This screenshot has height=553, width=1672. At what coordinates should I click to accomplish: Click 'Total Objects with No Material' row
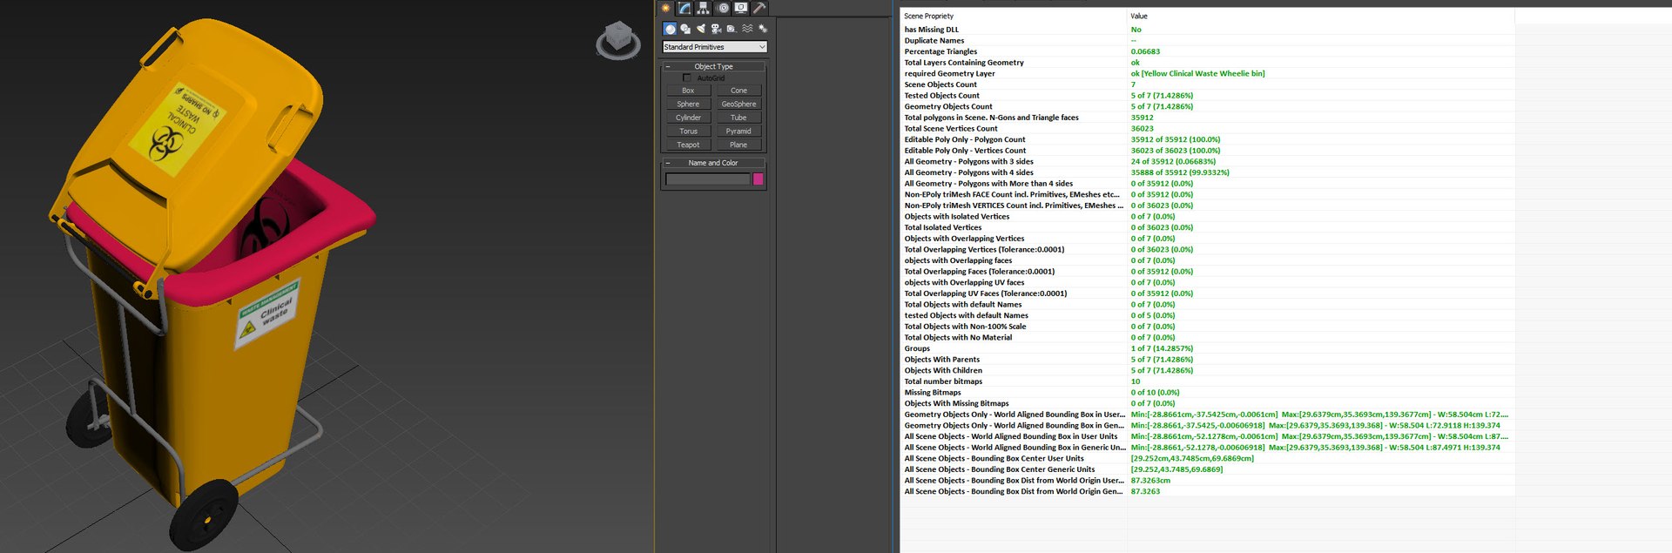coord(1206,338)
